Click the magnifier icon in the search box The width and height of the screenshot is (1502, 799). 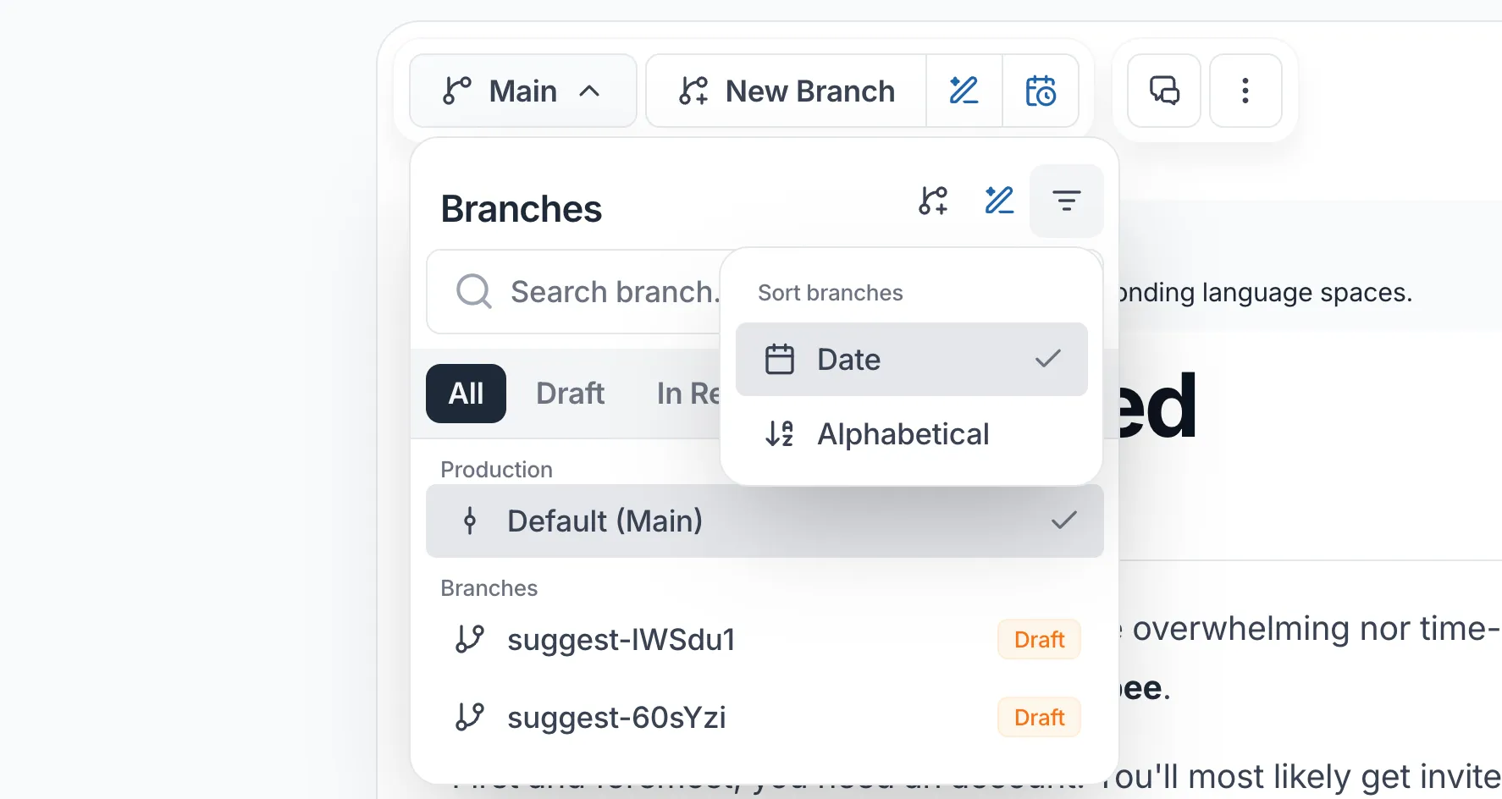[474, 291]
